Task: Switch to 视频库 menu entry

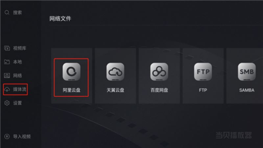Action: click(20, 48)
